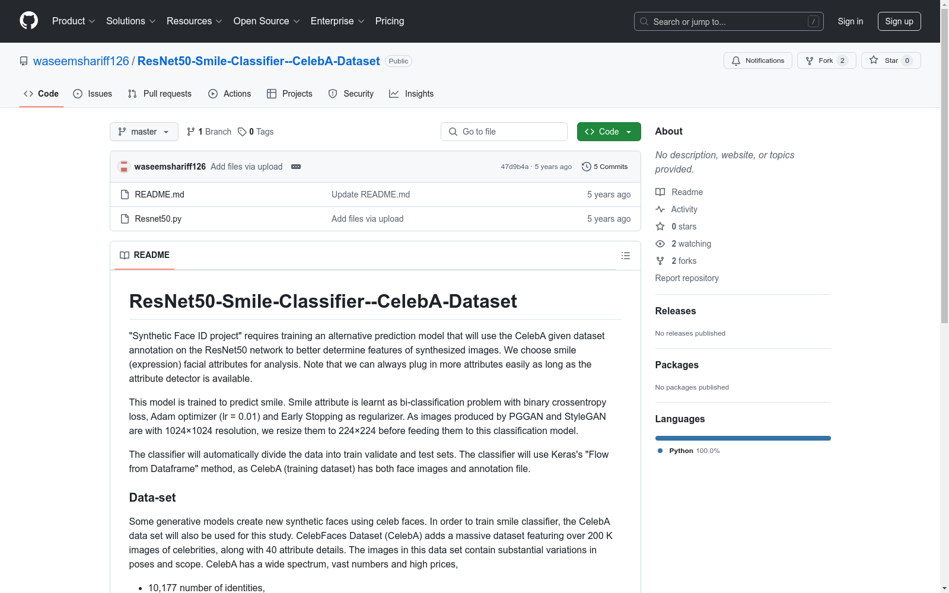Screen dimensions: 949x593
Task: Click the book icon beside Readme
Action: point(660,192)
